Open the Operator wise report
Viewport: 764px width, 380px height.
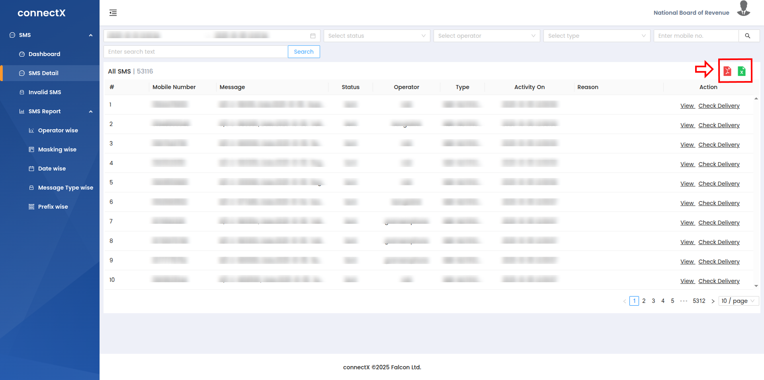[58, 130]
